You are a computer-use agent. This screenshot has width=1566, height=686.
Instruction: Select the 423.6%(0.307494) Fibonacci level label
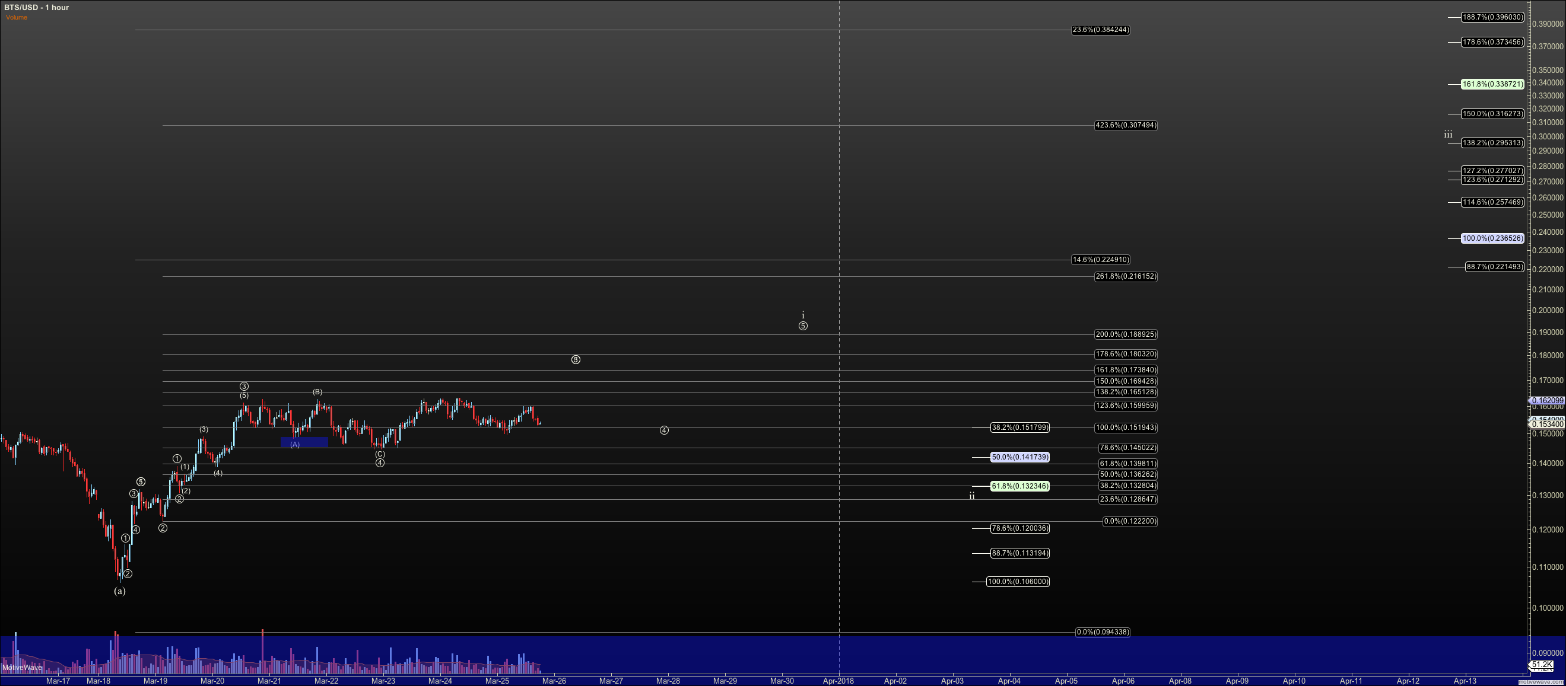coord(1125,125)
